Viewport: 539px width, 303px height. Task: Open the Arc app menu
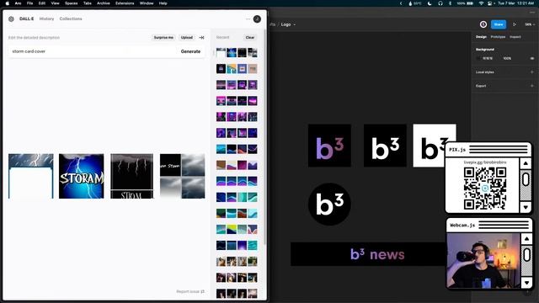point(18,3)
